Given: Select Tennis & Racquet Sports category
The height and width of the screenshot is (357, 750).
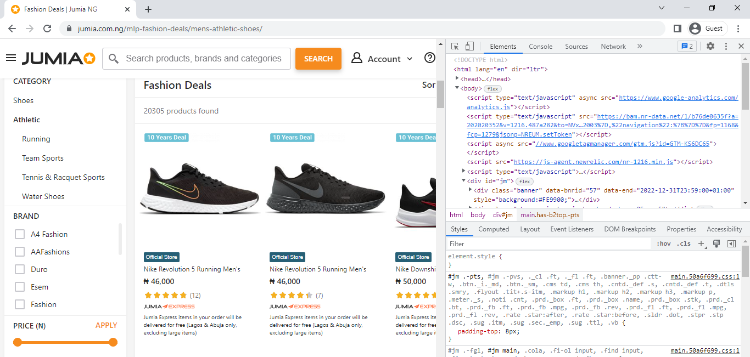Looking at the screenshot, I should tap(63, 177).
